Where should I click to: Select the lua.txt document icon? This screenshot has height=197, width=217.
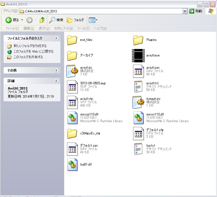tap(138, 149)
